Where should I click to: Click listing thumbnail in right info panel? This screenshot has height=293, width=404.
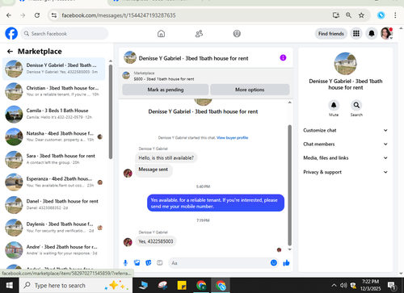pyautogui.click(x=345, y=64)
